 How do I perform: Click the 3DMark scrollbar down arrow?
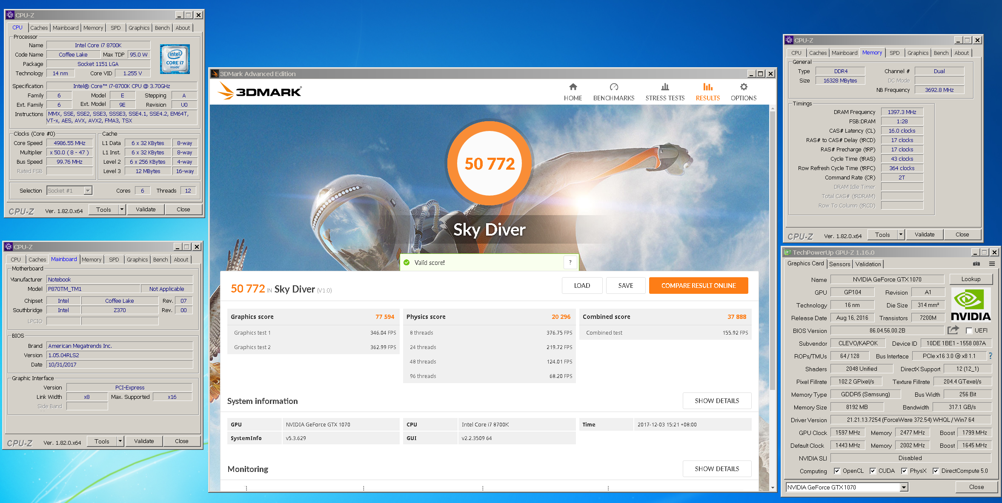tap(773, 488)
